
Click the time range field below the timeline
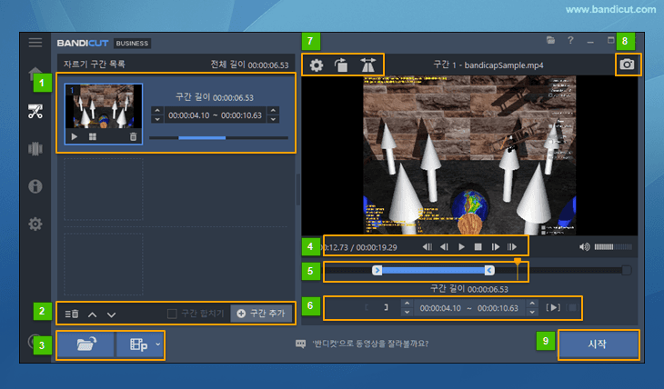pos(469,308)
